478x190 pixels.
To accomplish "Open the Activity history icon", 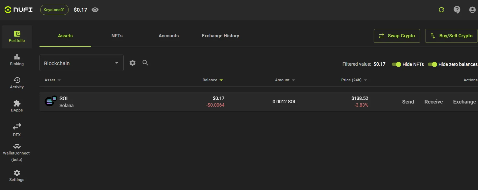I will (x=17, y=80).
